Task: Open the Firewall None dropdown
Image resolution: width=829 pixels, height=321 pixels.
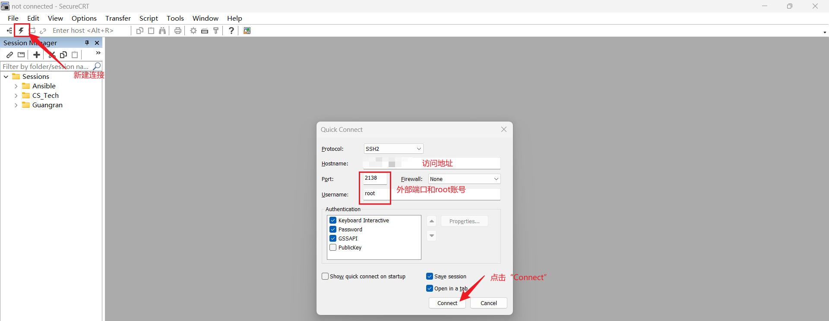Action: [x=464, y=179]
